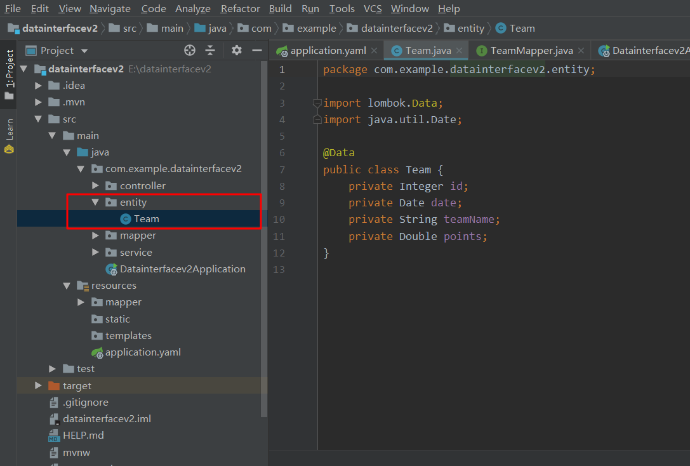The image size is (690, 466).
Task: Open the Refactor menu
Action: pyautogui.click(x=241, y=9)
